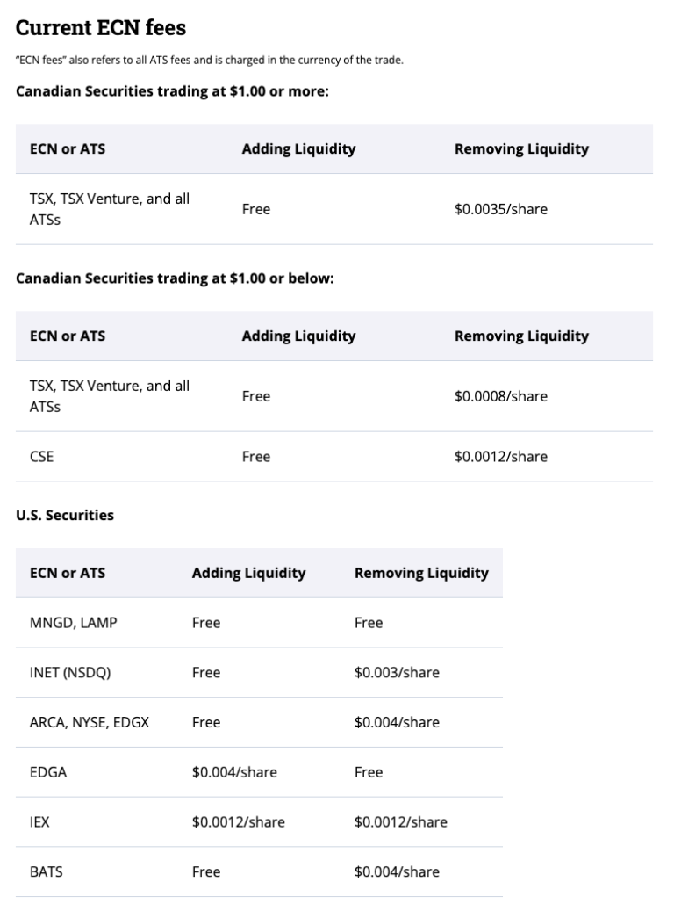Click the ECN fees currency note text
674x911 pixels.
[209, 61]
